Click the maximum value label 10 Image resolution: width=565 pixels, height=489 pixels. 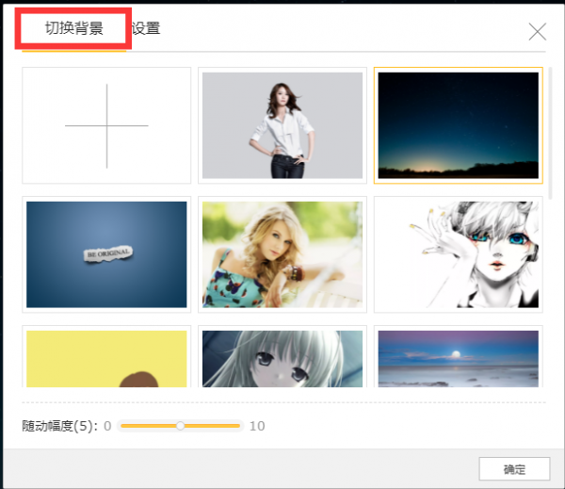click(x=257, y=426)
